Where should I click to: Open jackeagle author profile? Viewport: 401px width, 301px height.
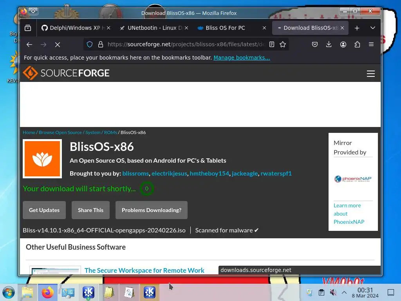[245, 174]
